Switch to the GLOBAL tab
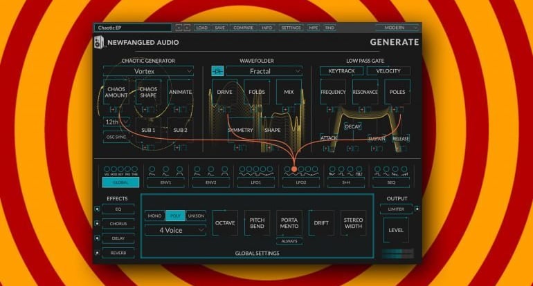533x286 pixels. [120, 182]
